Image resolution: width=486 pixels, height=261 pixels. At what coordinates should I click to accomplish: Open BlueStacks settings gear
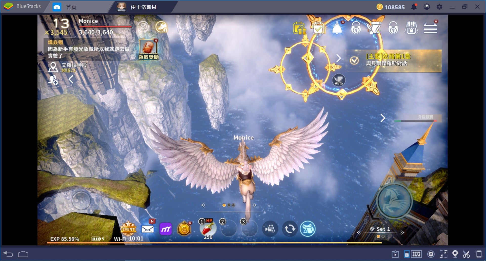[439, 7]
